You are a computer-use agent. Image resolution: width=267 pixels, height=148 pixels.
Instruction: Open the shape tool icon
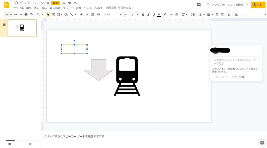(66, 15)
